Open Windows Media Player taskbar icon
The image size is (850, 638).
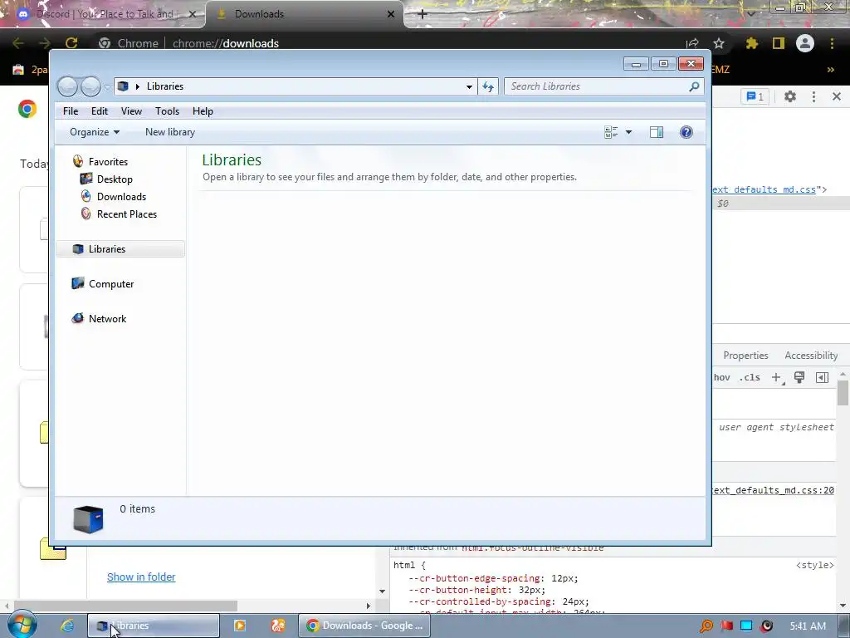point(240,626)
